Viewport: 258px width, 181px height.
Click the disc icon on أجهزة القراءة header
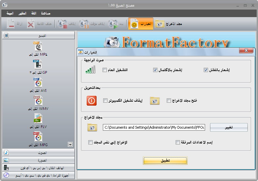coord(6,175)
